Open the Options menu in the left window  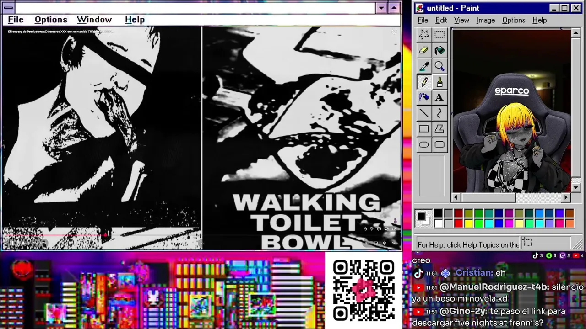click(51, 20)
